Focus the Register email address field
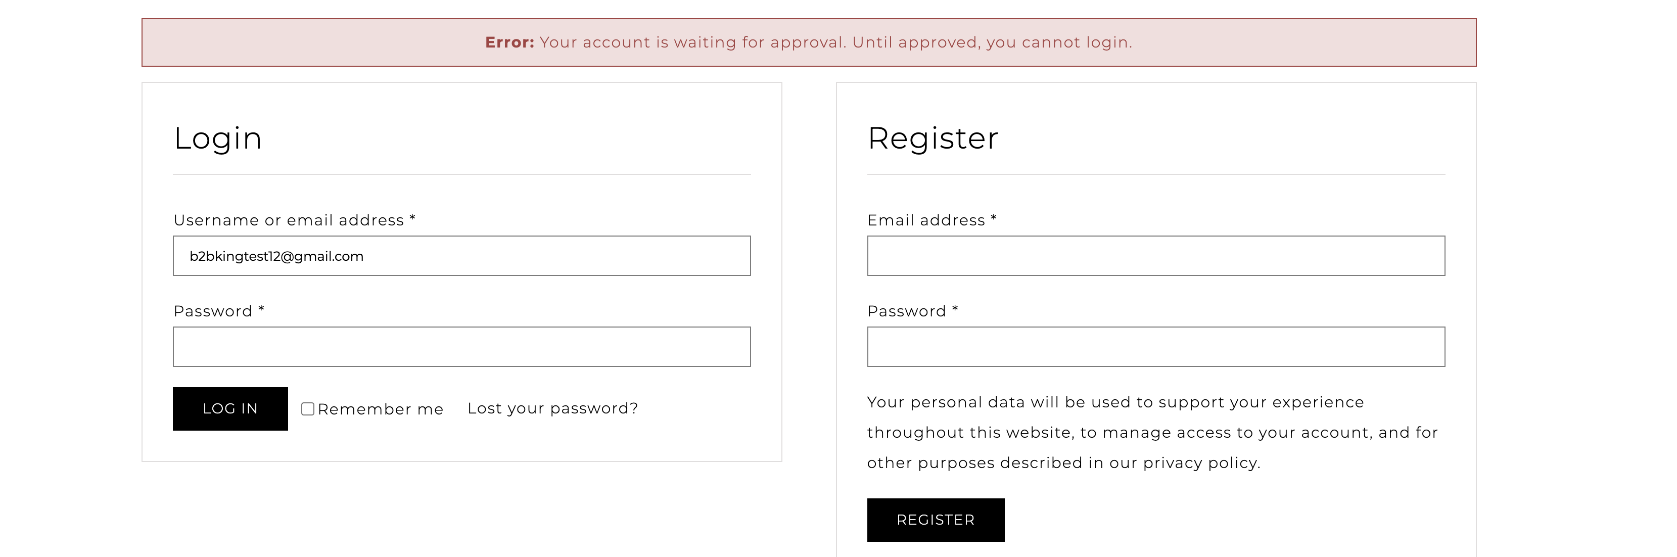This screenshot has height=557, width=1677. pyautogui.click(x=1155, y=256)
